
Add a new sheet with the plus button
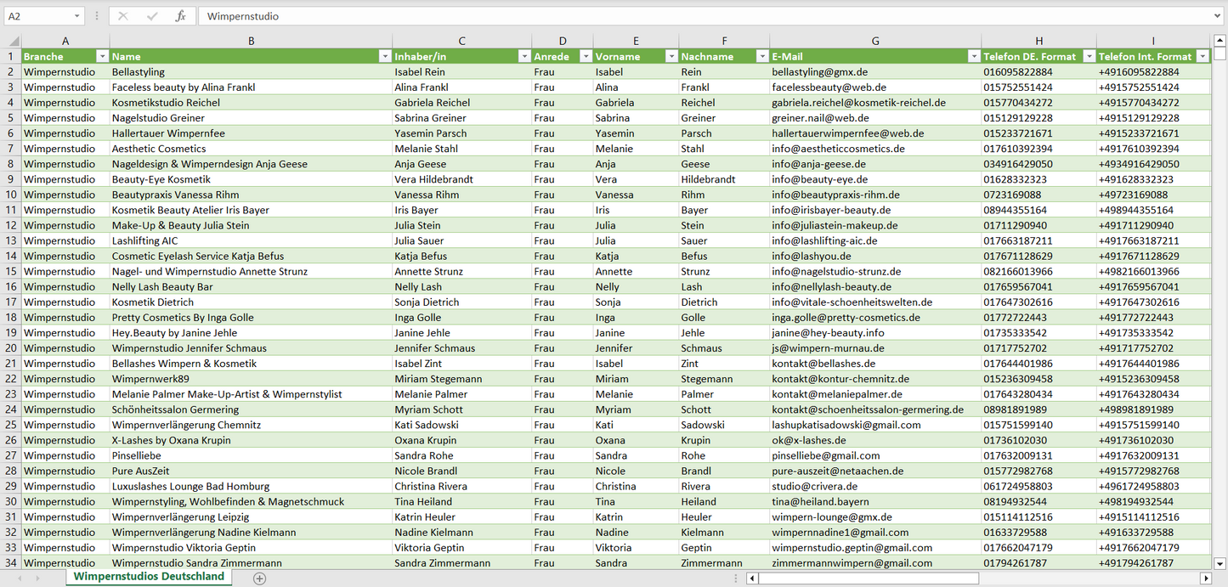click(x=260, y=578)
